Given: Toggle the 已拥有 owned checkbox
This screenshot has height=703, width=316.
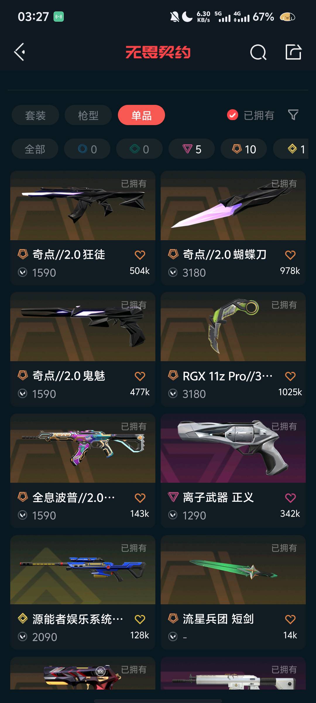Looking at the screenshot, I should [x=233, y=115].
